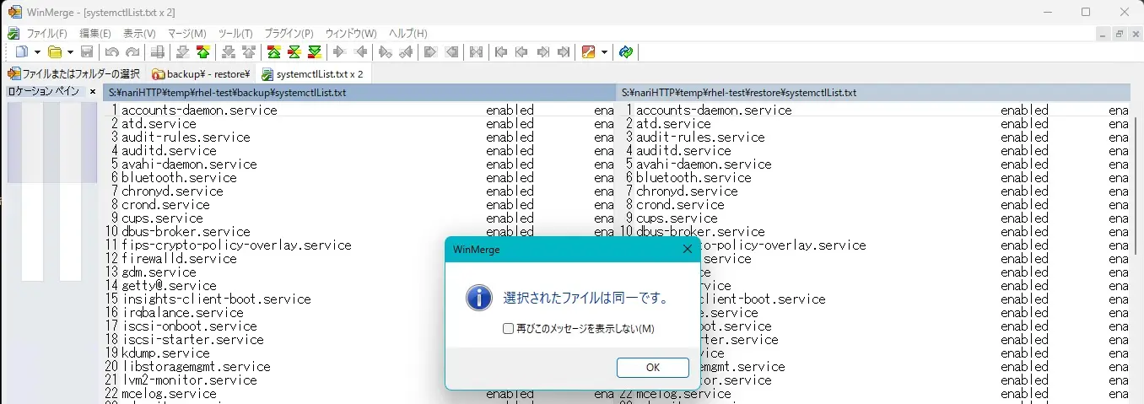Click insights-client-boot.service in left pane
The height and width of the screenshot is (404, 1144).
[216, 299]
